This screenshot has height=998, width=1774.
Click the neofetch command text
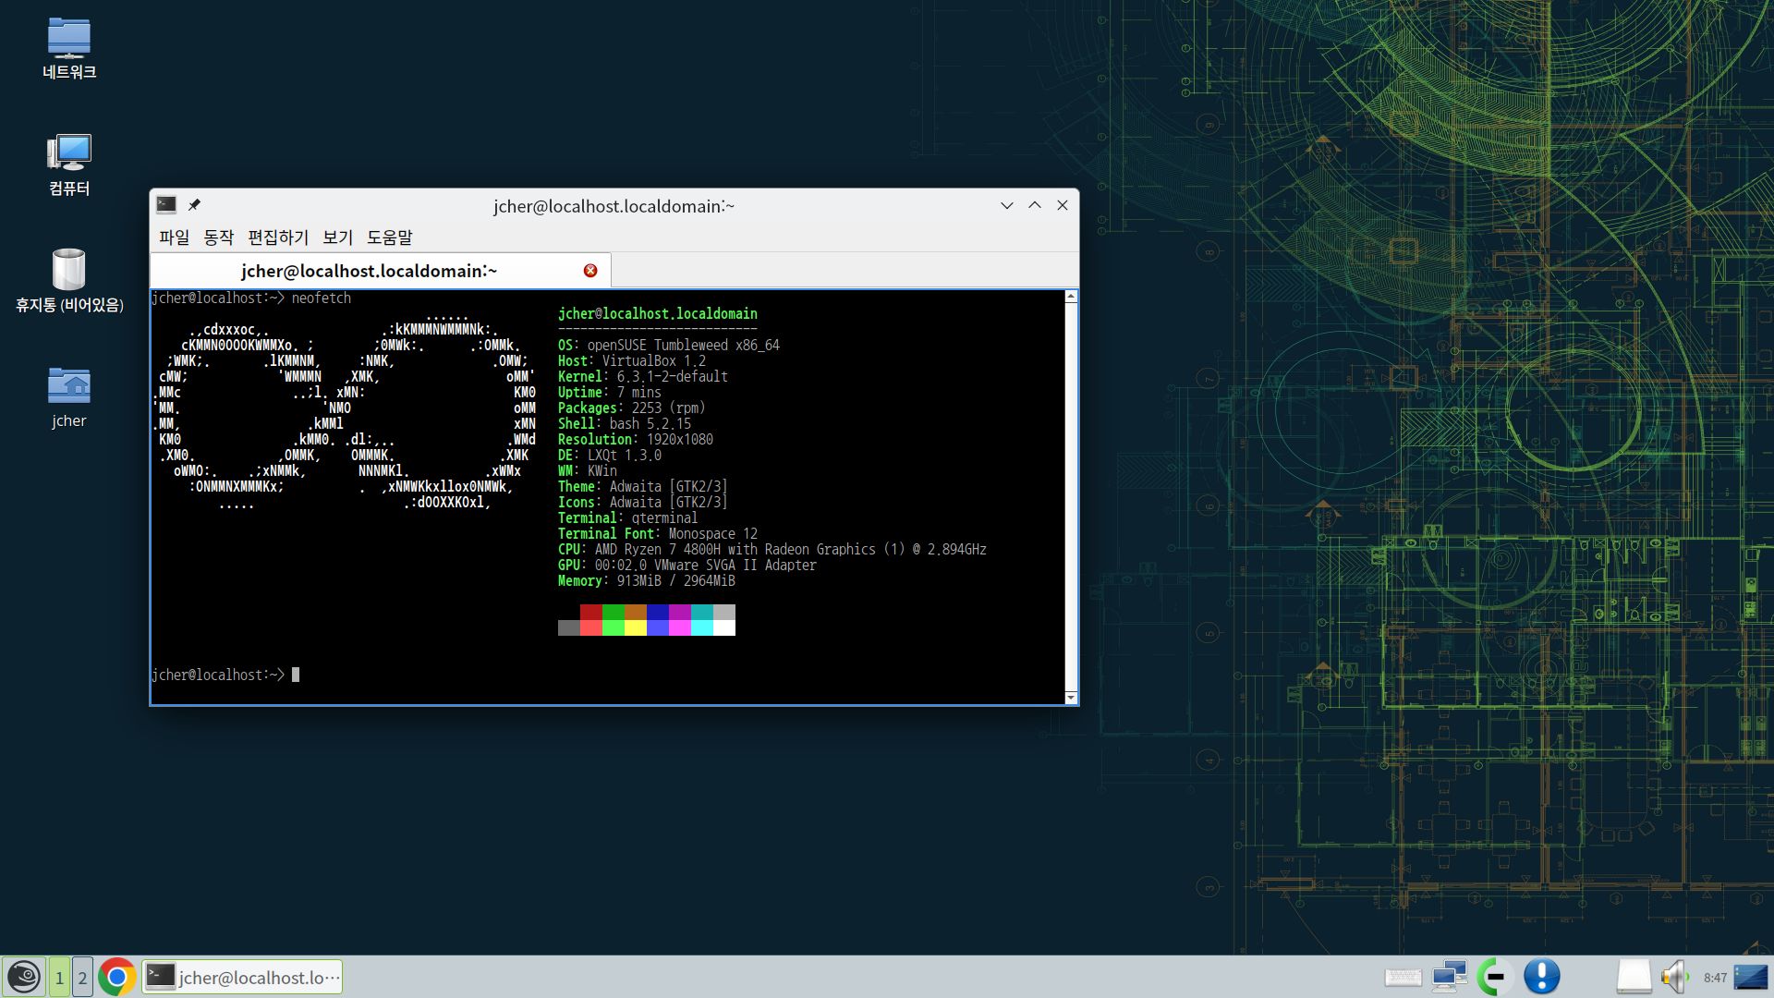click(322, 298)
